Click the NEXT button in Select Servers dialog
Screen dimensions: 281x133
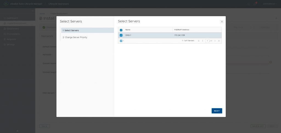[217, 111]
